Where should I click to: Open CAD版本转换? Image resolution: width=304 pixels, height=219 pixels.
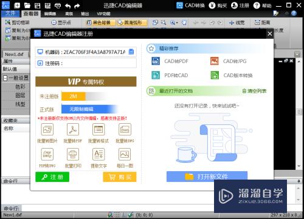pyautogui.click(x=232, y=75)
